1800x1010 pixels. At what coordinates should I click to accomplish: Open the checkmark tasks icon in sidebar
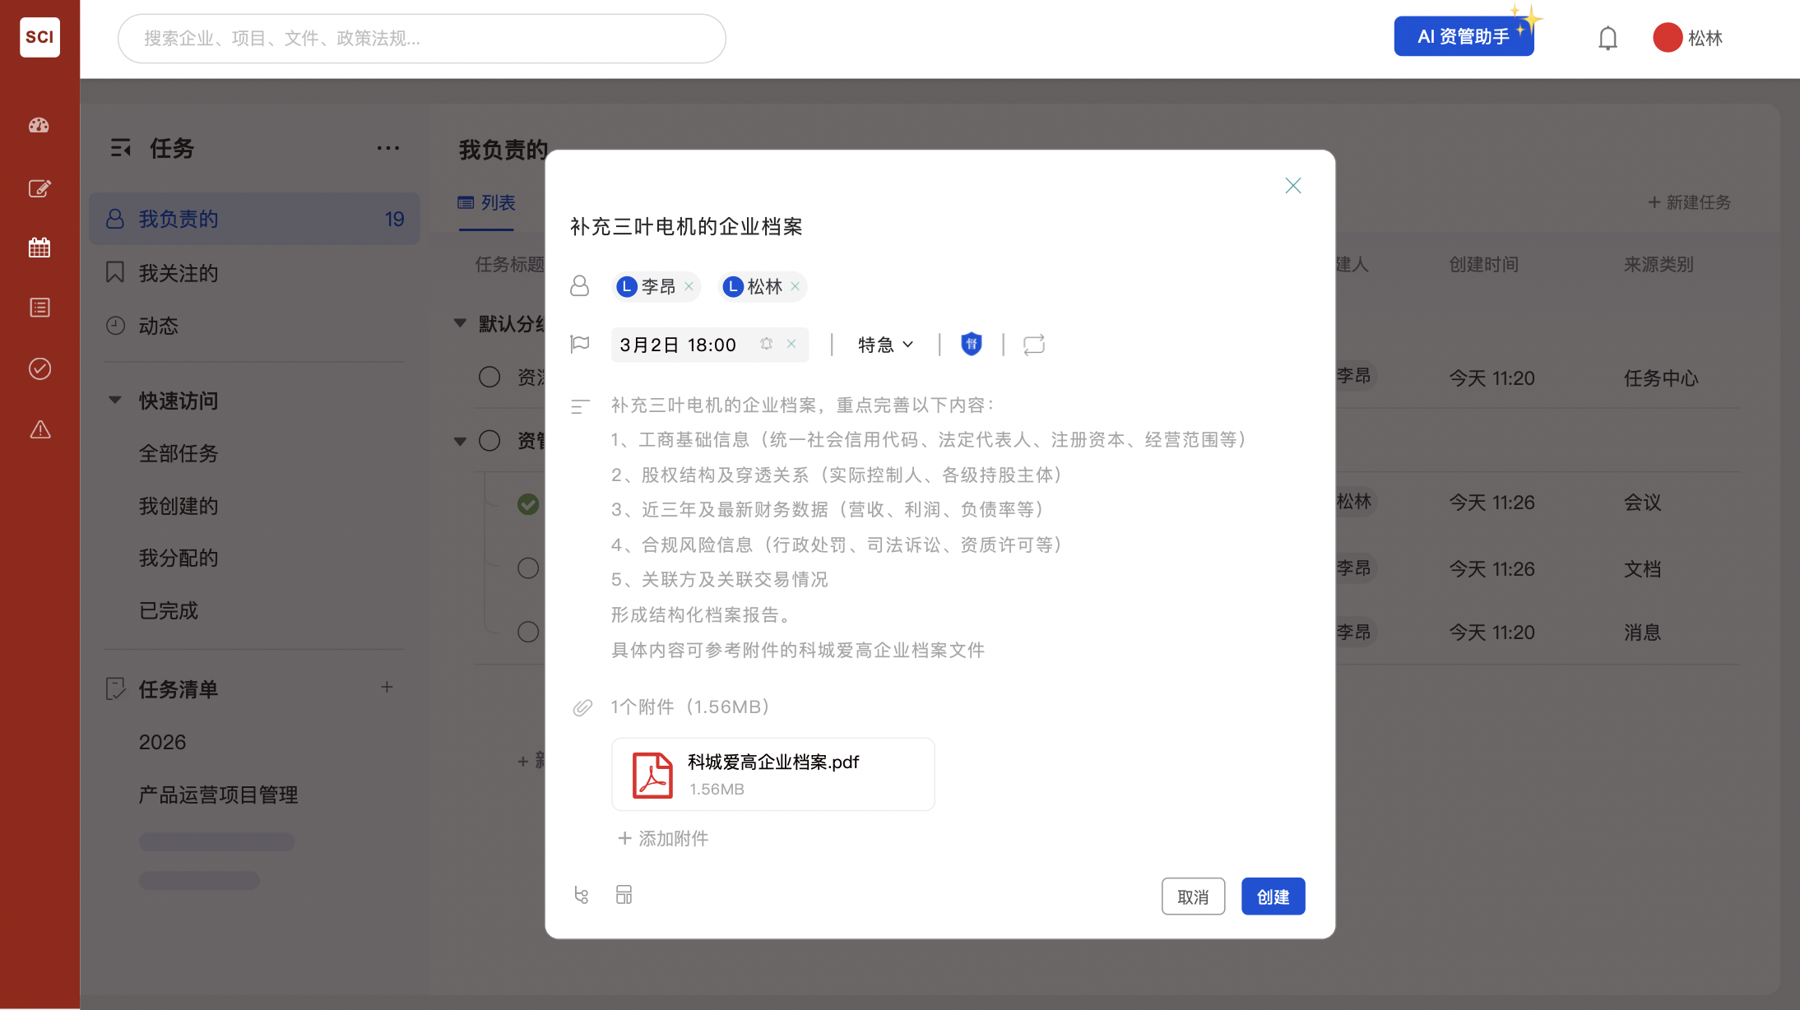(39, 368)
